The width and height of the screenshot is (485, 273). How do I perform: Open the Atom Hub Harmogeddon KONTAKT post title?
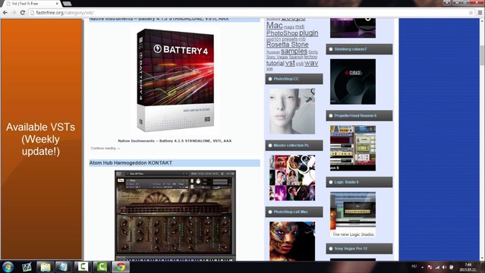pos(131,162)
